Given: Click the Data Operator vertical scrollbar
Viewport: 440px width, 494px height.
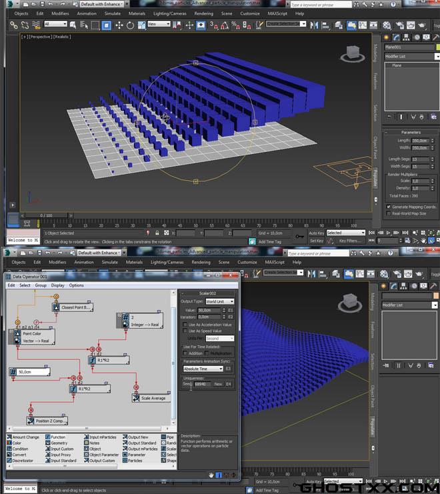Looking at the screenshot, I should tap(173, 357).
